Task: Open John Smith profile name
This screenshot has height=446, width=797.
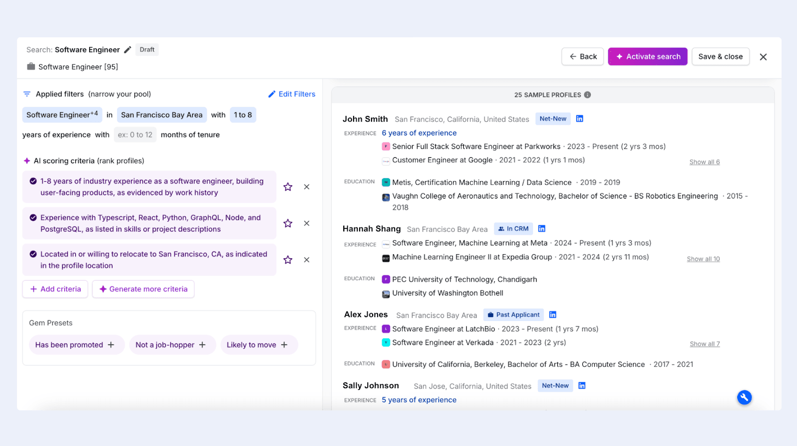Action: click(365, 119)
